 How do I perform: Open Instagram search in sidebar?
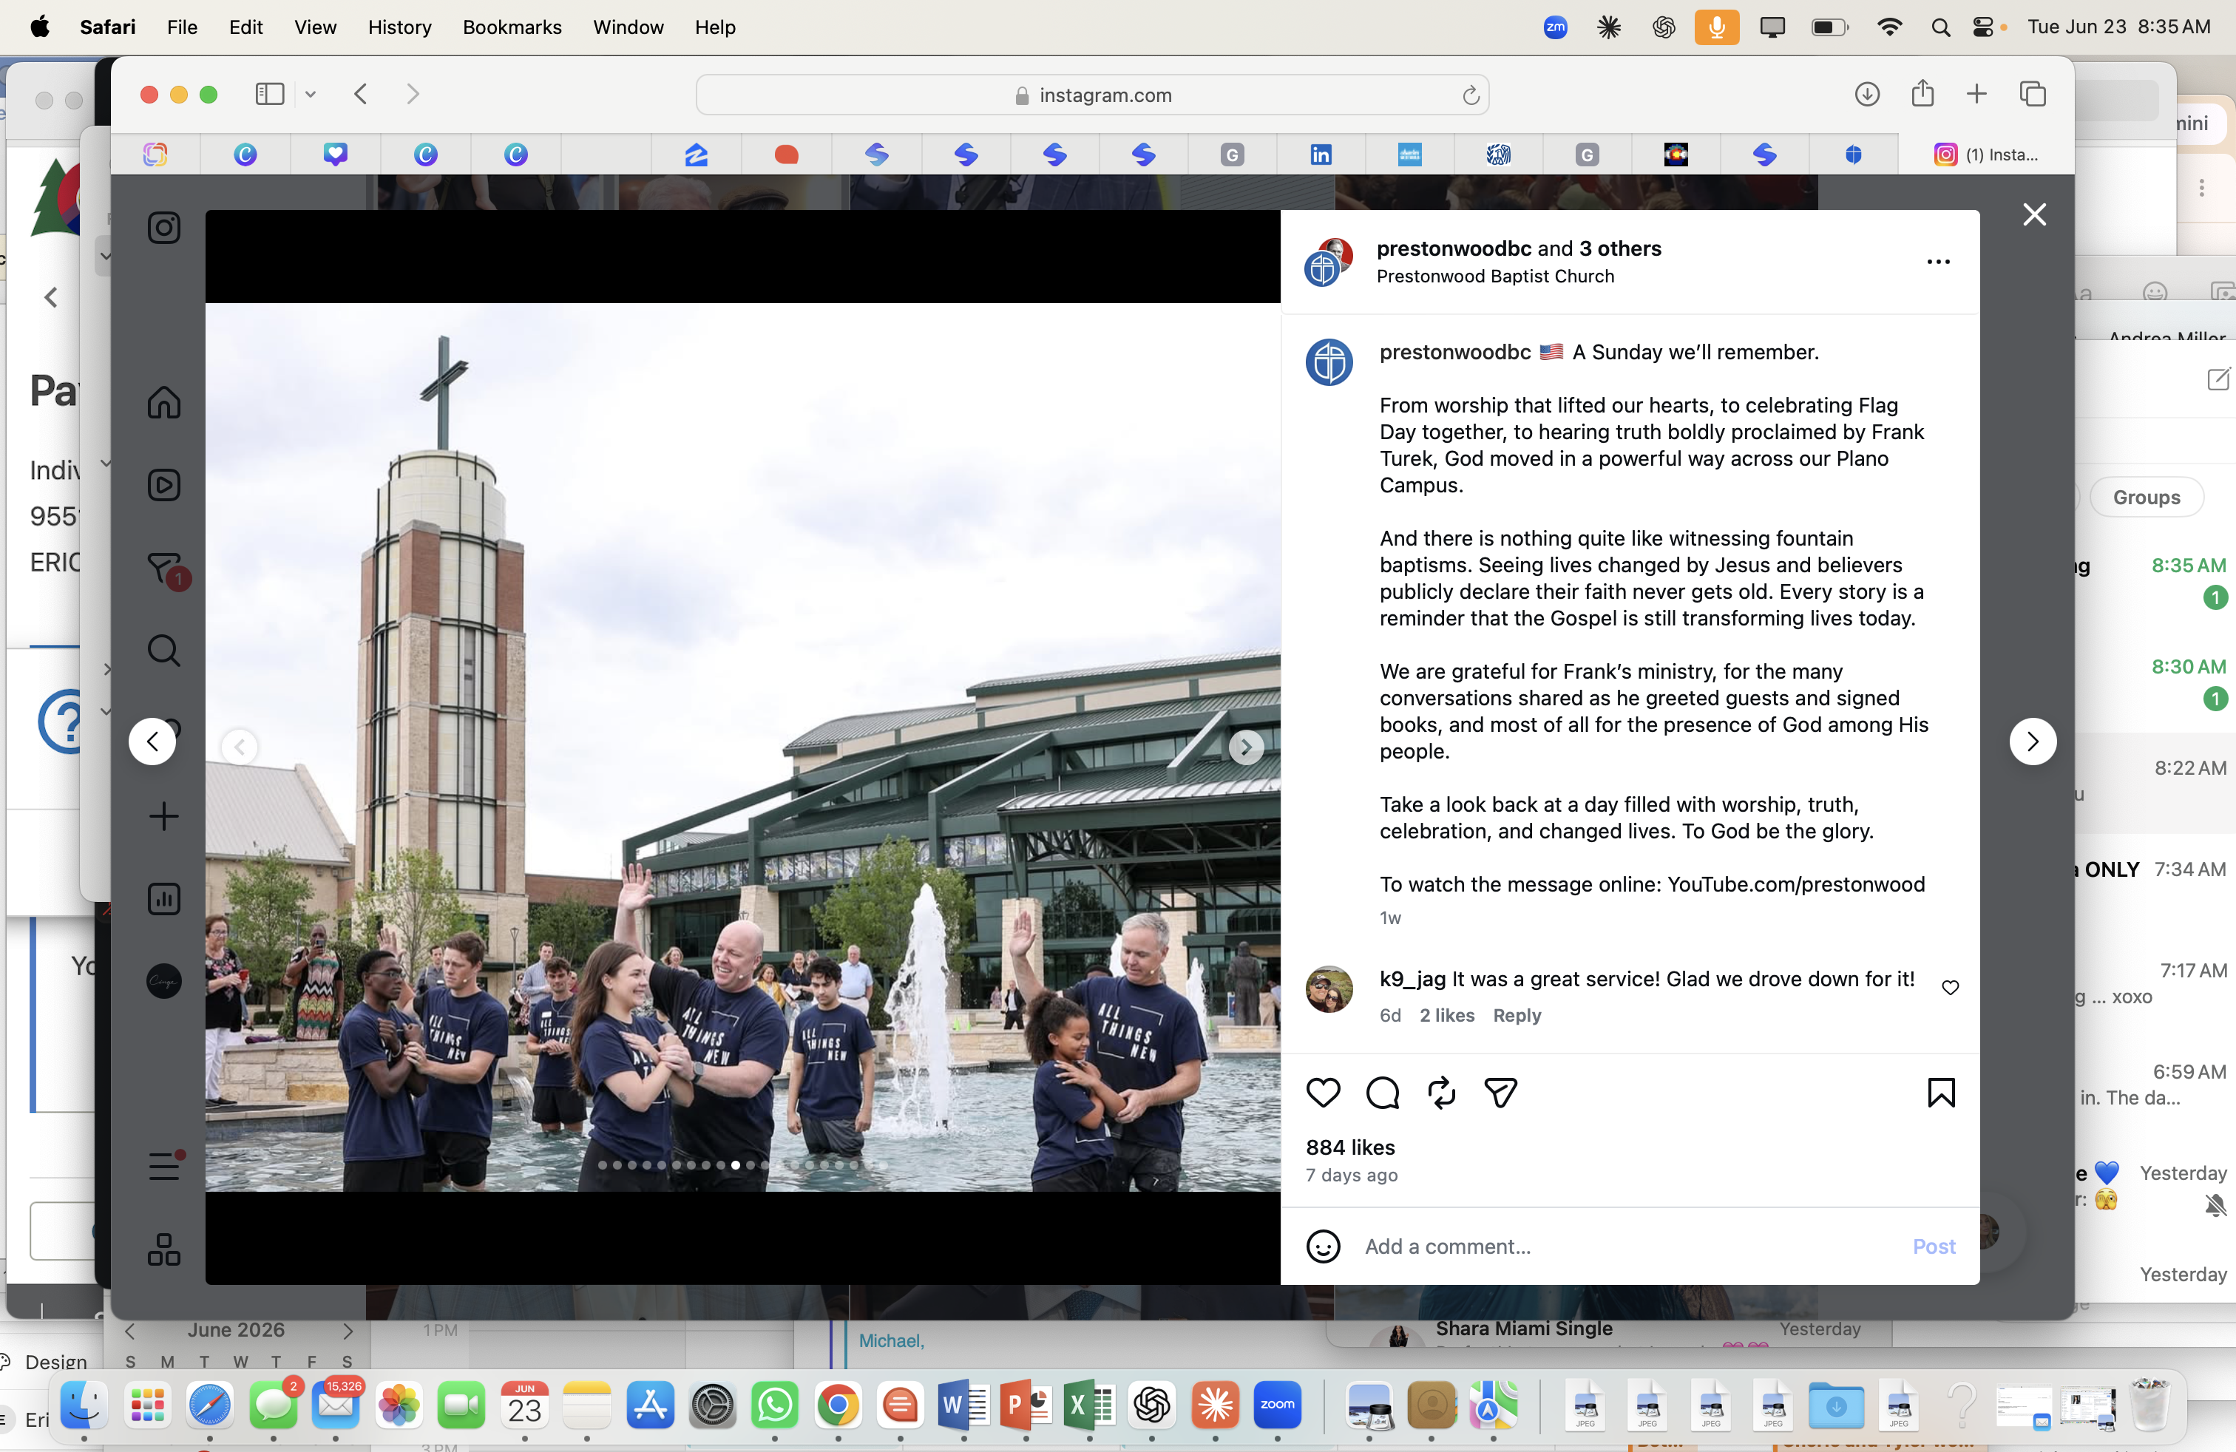click(163, 650)
